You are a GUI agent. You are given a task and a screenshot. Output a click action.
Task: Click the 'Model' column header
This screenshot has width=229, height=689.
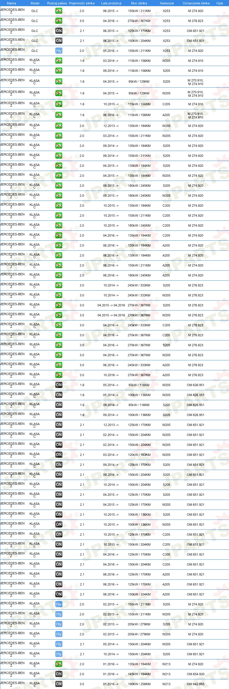coord(35,3)
